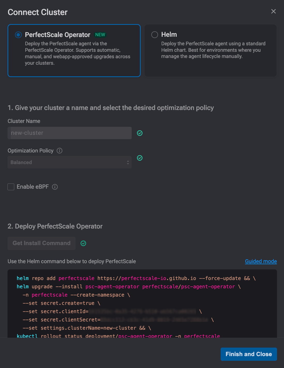
Task: Click the green checkmark beside Optimization Policy
Action: pyautogui.click(x=140, y=158)
